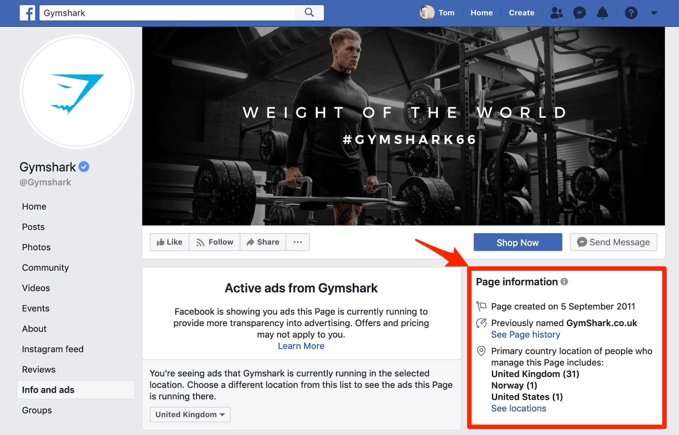Click the verified badge next to Gymshark
The width and height of the screenshot is (679, 435).
tap(84, 167)
